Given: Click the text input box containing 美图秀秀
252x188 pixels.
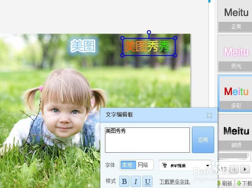Looking at the screenshot, I should [147, 140].
